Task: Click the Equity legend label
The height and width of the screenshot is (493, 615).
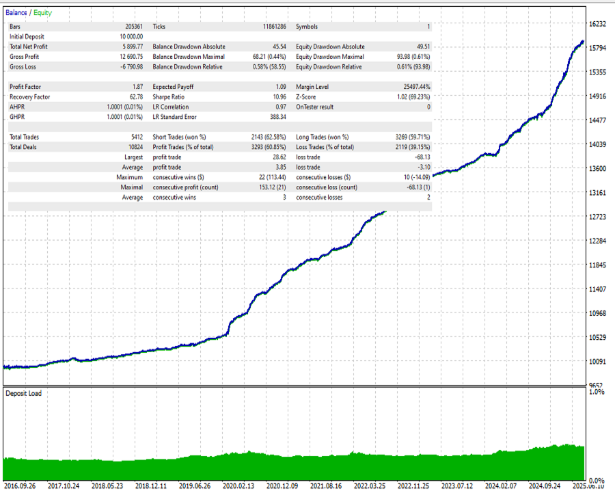Action: [42, 12]
